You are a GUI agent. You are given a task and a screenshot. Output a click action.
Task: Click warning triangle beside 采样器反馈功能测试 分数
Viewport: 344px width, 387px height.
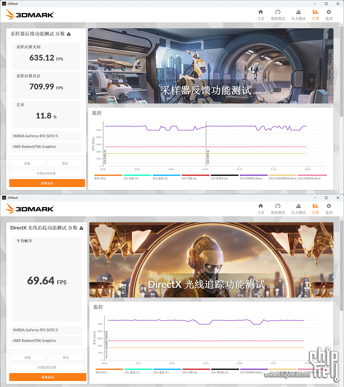click(x=69, y=34)
